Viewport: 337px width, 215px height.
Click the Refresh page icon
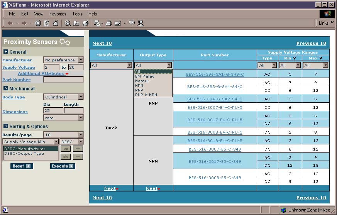[47, 23]
